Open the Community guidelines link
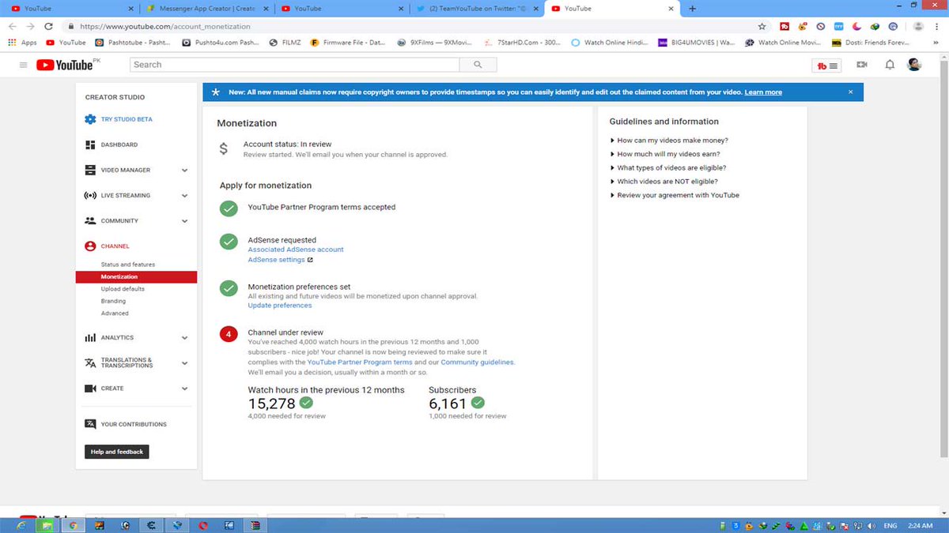The height and width of the screenshot is (533, 949). (x=478, y=362)
